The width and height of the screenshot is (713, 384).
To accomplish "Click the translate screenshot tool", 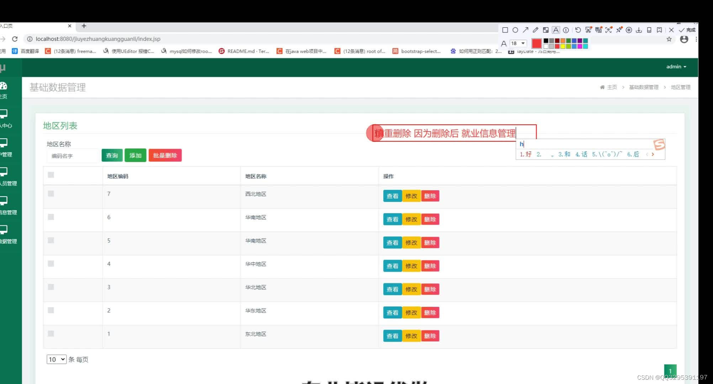I will click(x=599, y=30).
